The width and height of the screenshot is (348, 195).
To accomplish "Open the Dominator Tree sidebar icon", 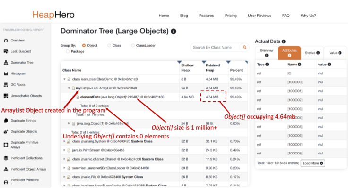I will [6, 63].
